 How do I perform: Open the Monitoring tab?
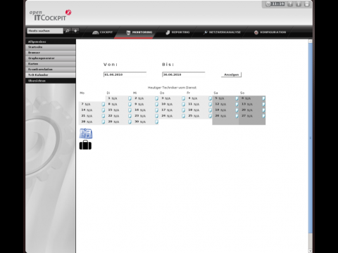click(139, 32)
